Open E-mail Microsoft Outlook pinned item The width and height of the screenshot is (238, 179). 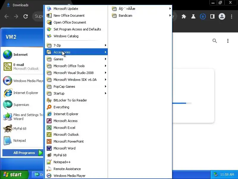click(x=23, y=67)
